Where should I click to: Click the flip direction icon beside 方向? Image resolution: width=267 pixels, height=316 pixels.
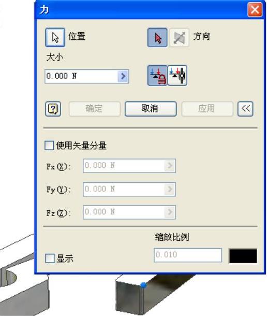coord(179,38)
